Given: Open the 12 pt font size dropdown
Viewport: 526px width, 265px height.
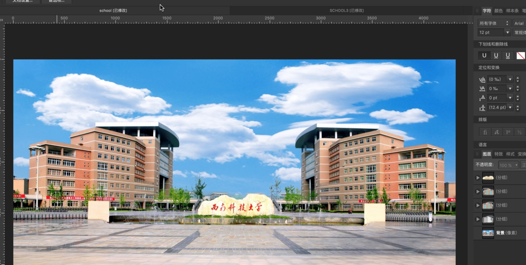Looking at the screenshot, I should coord(507,33).
